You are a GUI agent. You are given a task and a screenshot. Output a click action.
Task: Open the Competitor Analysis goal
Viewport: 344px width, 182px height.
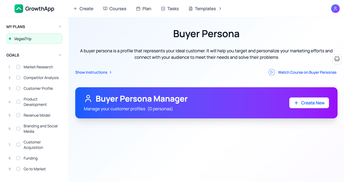coord(41,78)
